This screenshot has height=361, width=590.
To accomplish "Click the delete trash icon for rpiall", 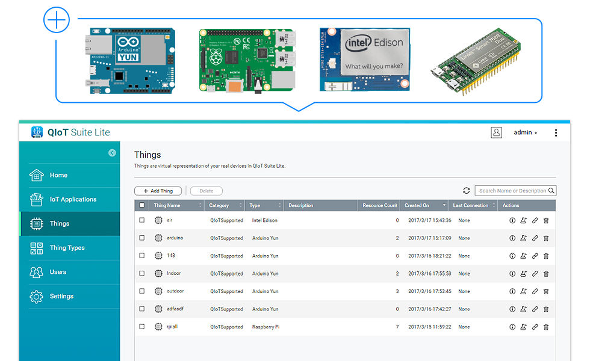I will (546, 327).
